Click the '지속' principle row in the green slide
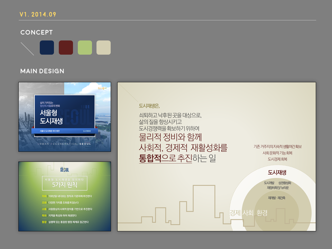The width and height of the screenshot is (332, 249). pyautogui.click(x=67, y=196)
